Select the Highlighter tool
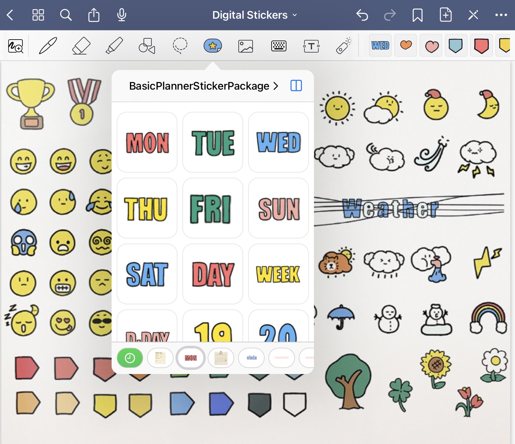 (x=114, y=46)
